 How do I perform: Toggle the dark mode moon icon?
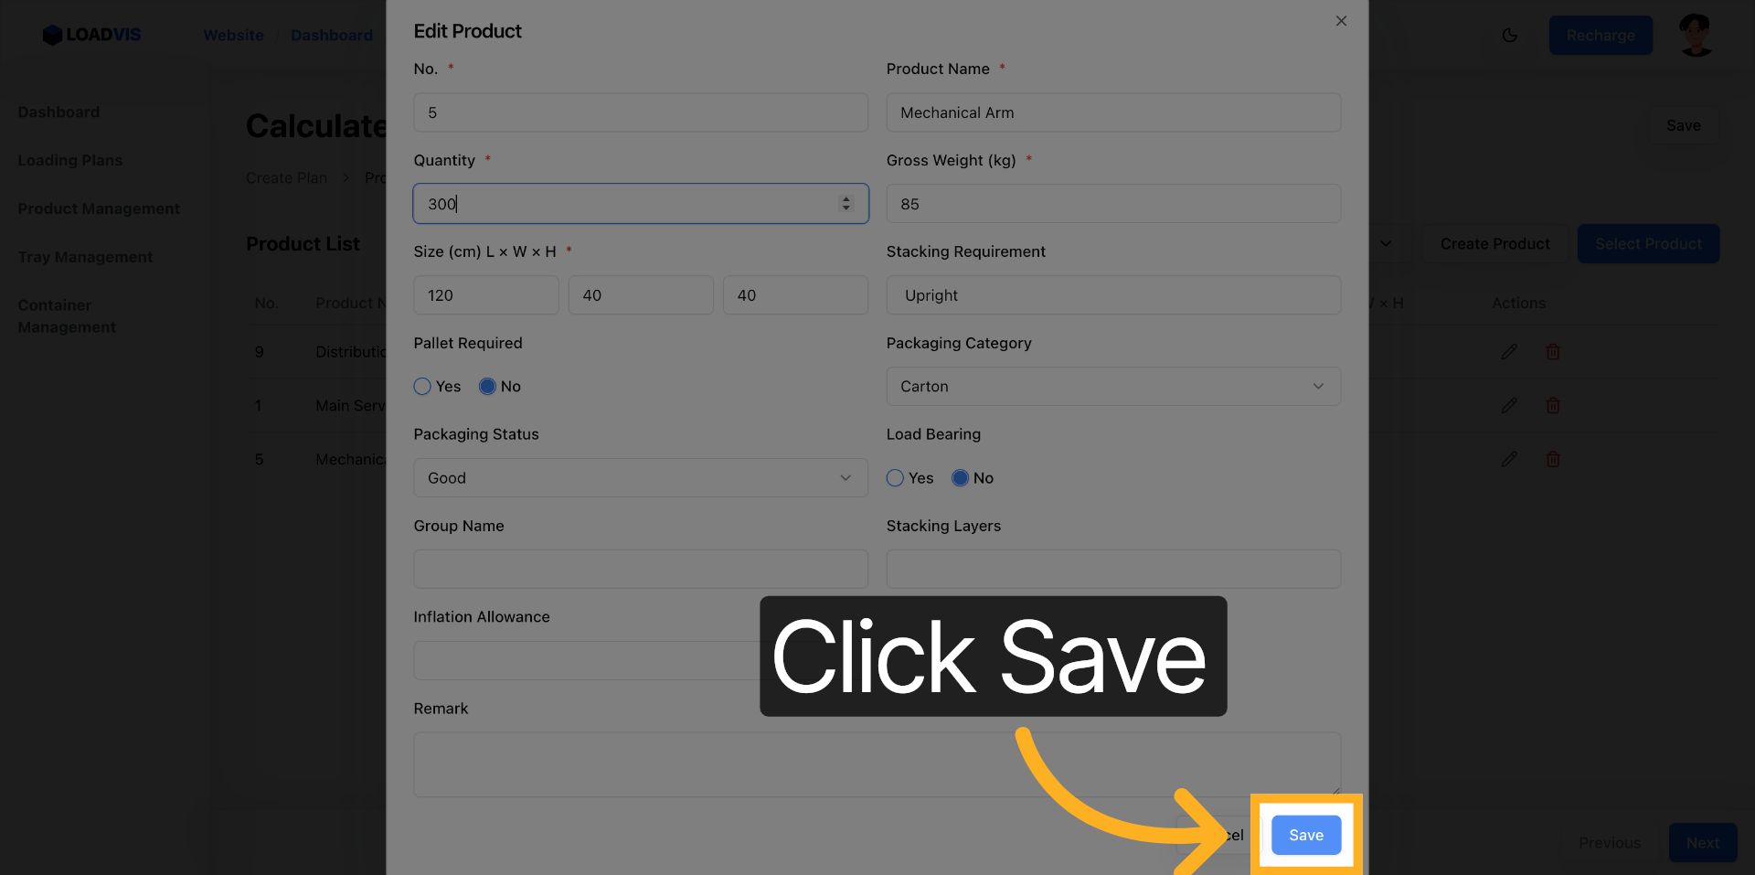pos(1509,35)
